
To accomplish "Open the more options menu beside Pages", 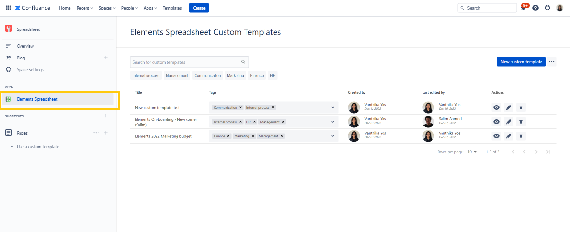I will click(x=96, y=133).
